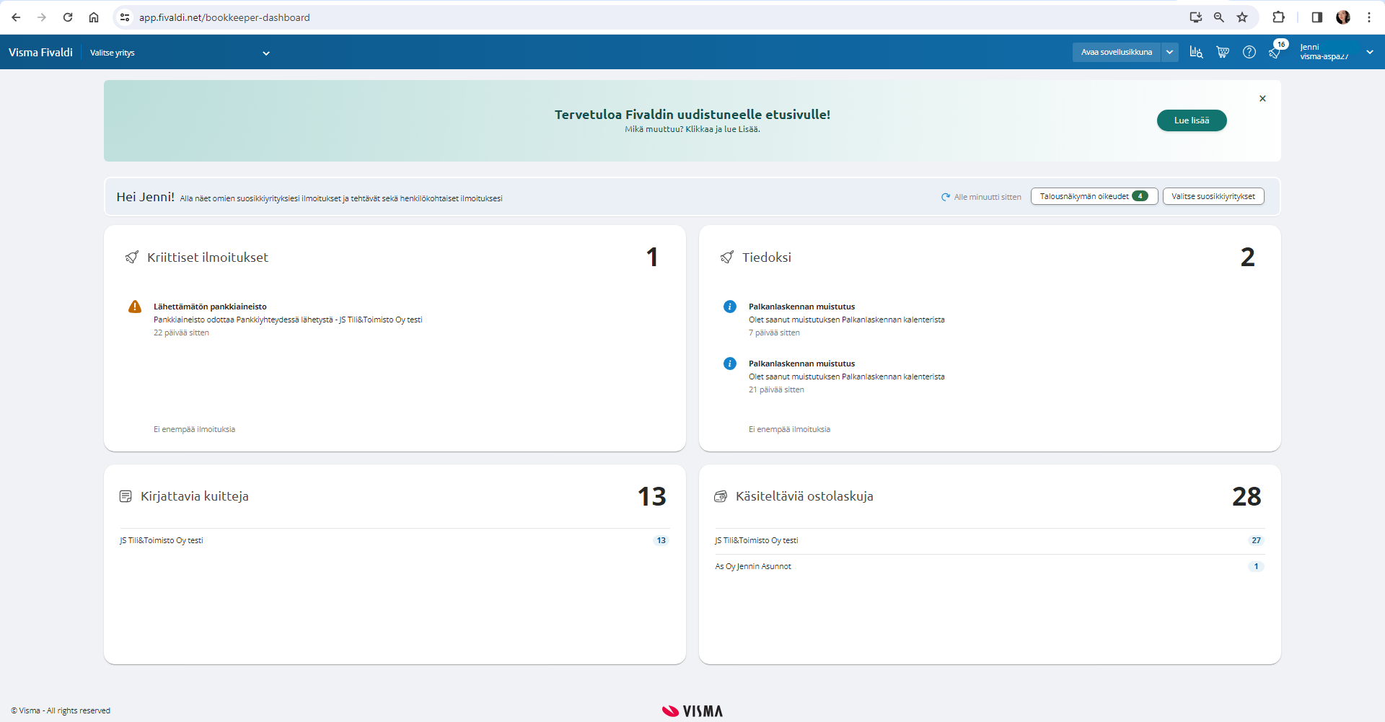The width and height of the screenshot is (1385, 722).
Task: Click the Avaa sovellusikkuna button
Action: pyautogui.click(x=1116, y=52)
